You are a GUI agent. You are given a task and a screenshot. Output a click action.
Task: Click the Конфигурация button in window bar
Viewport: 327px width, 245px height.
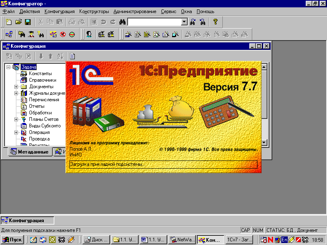27,220
